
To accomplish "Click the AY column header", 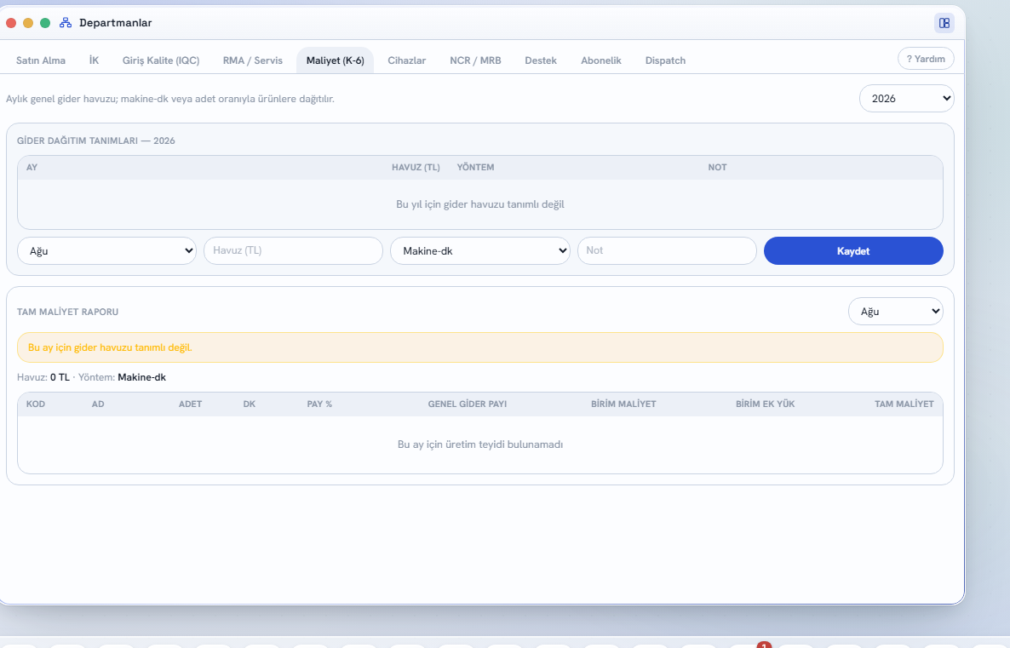I will 32,168.
